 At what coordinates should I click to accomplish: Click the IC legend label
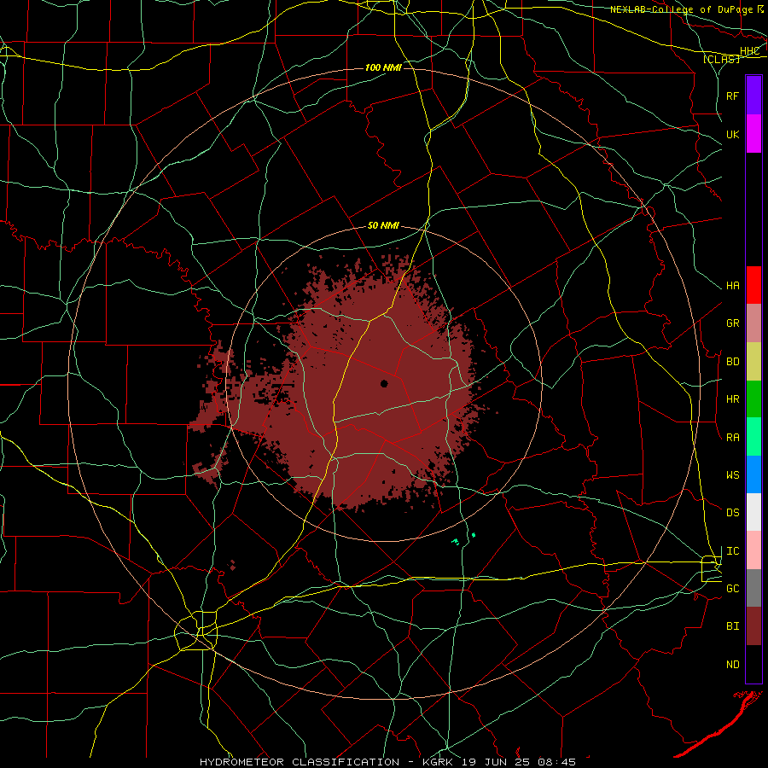tap(732, 551)
